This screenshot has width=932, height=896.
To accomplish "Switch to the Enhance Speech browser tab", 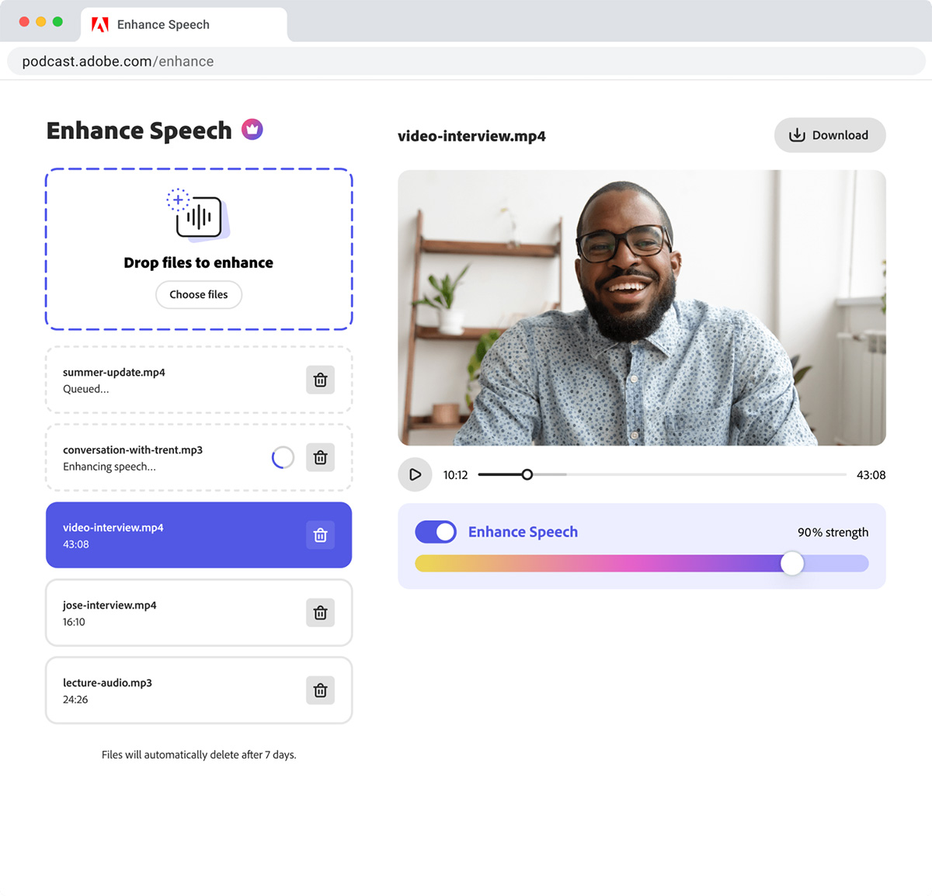I will (171, 24).
